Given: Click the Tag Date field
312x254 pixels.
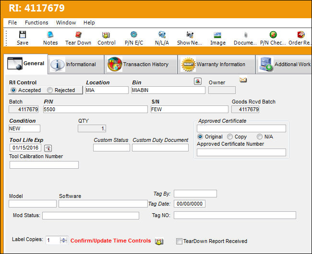Looking at the screenshot, I should [x=190, y=204].
